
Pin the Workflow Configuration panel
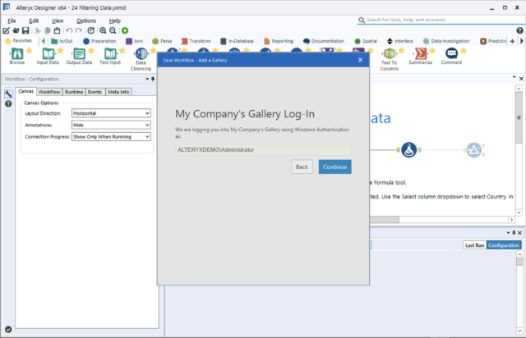click(153, 79)
